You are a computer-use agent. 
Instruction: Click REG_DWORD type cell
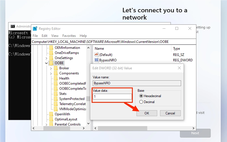tap(183, 60)
